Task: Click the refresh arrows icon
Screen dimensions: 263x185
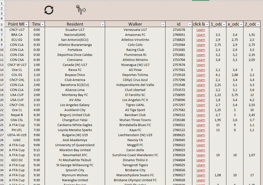Action: tap(49, 10)
